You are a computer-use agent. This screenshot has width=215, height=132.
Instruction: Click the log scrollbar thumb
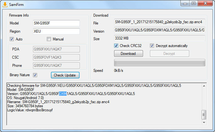pyautogui.click(x=204, y=115)
